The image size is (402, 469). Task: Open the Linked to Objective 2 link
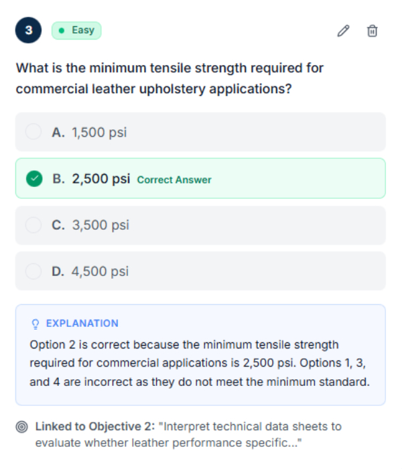[169, 434]
